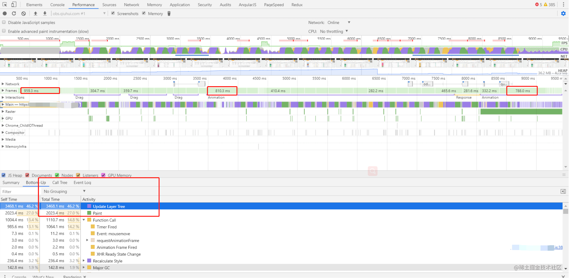This screenshot has width=569, height=278.
Task: Open the Application tab
Action: (x=180, y=5)
